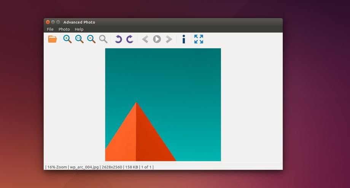Rotate the photo clockwise

130,39
